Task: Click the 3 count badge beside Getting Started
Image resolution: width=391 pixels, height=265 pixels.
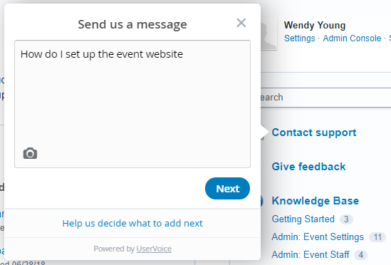Action: [x=346, y=219]
